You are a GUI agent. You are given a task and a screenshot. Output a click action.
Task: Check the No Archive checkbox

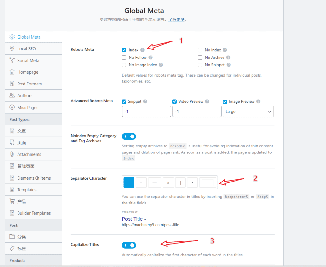pos(200,57)
